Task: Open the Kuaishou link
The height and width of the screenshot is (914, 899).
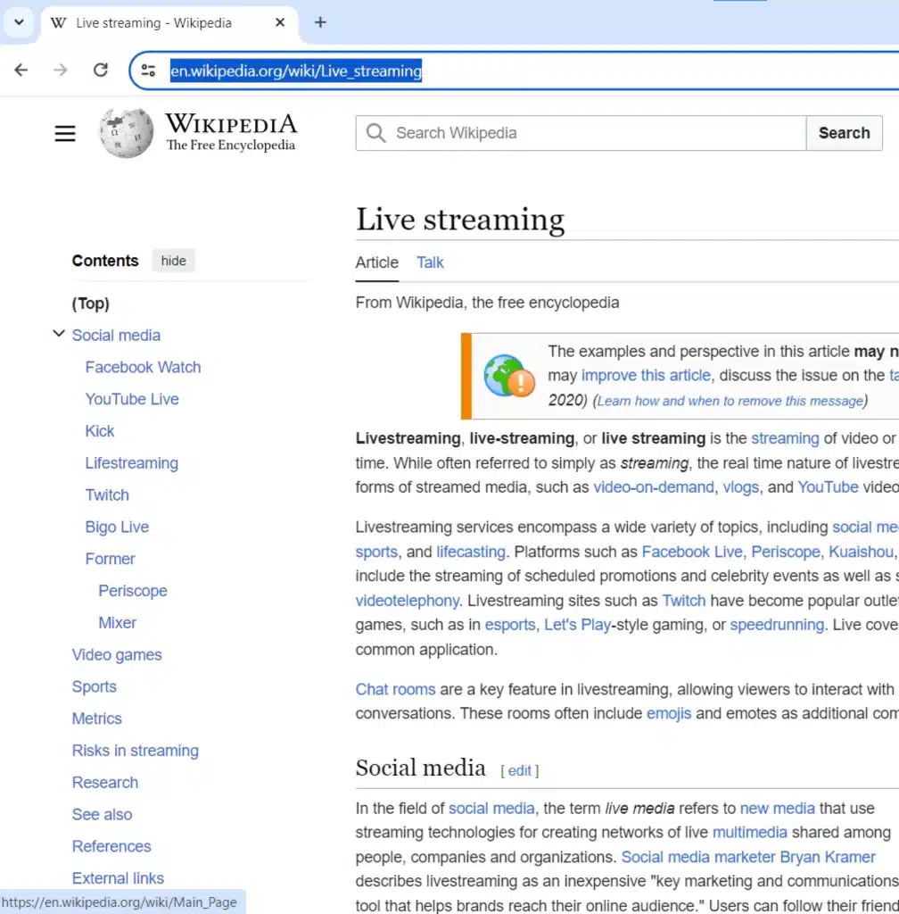Action: 861,552
